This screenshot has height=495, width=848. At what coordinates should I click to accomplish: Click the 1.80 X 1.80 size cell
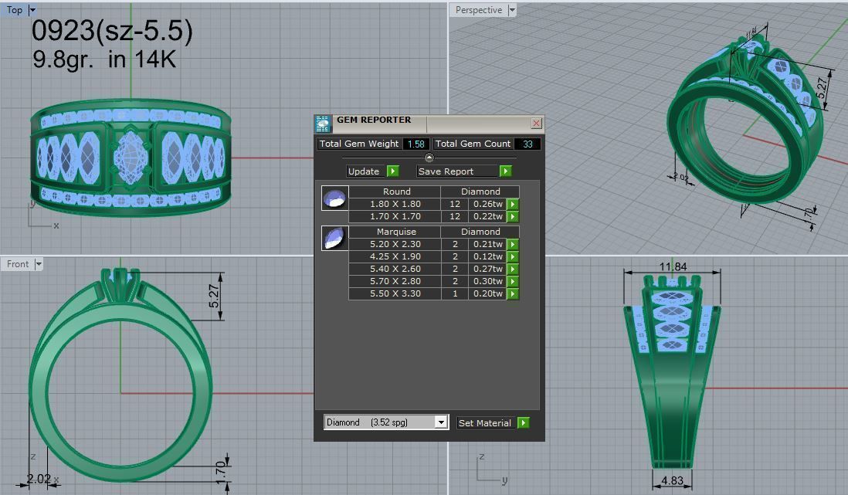(395, 204)
